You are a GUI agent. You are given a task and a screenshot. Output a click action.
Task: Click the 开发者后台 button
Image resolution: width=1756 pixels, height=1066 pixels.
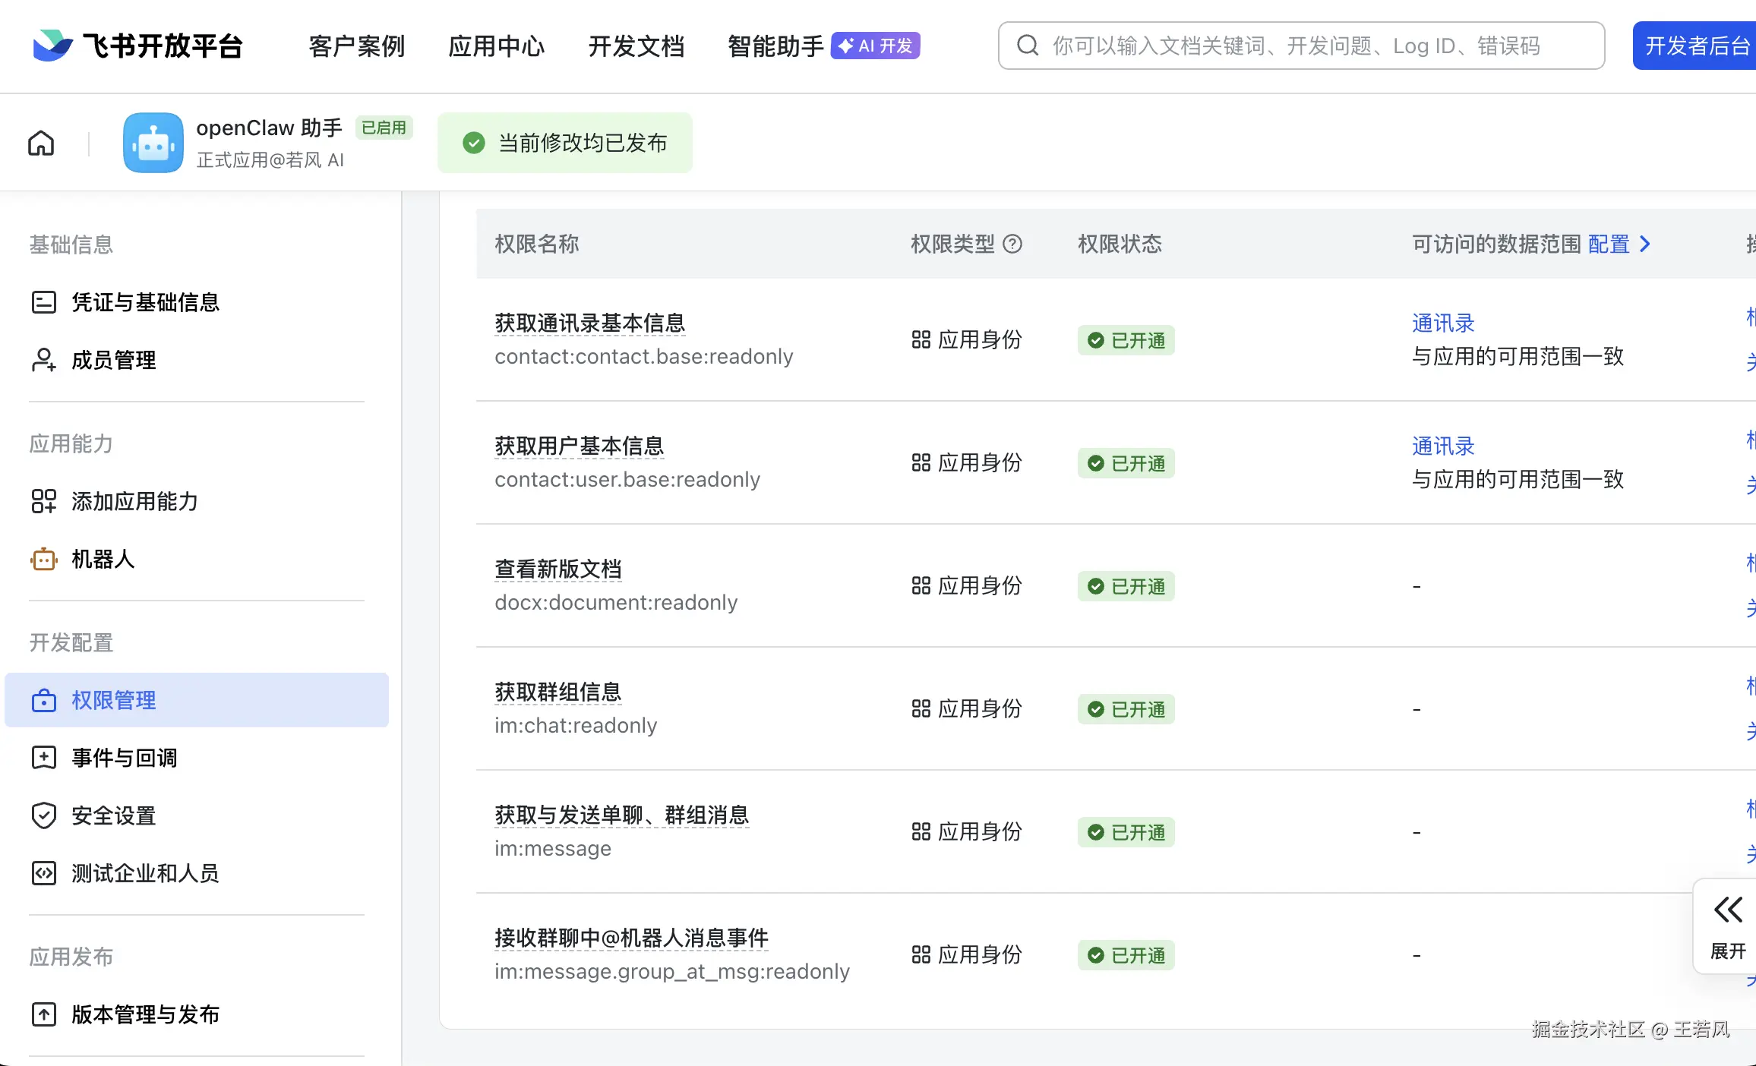1697,46
